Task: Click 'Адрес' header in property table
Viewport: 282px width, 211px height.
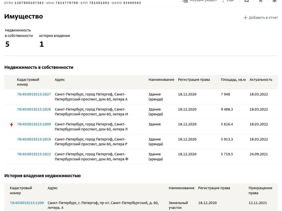Action: tap(60, 80)
